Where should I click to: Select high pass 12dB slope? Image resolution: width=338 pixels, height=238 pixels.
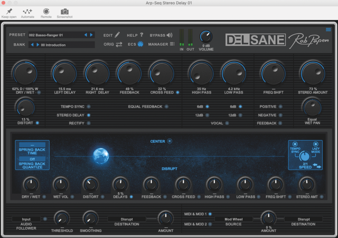click(x=207, y=115)
